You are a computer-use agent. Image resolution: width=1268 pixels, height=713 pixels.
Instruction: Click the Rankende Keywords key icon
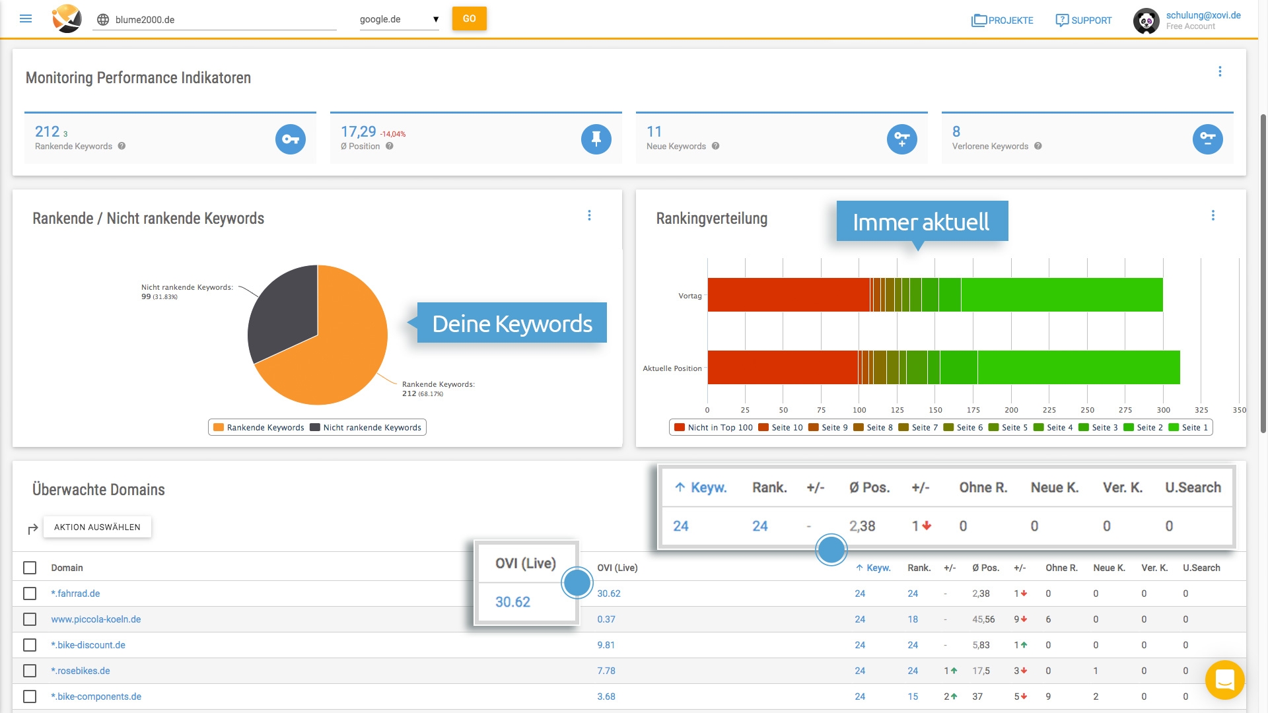click(290, 139)
